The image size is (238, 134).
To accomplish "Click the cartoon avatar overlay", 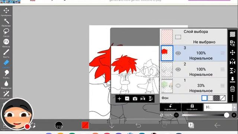I will click(17, 114).
